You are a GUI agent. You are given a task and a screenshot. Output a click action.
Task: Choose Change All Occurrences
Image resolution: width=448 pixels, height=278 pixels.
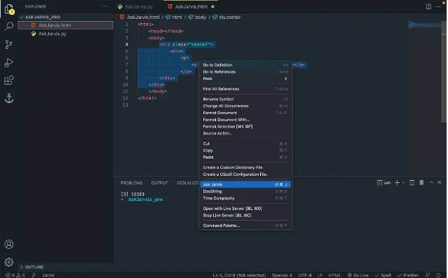pyautogui.click(x=245, y=106)
